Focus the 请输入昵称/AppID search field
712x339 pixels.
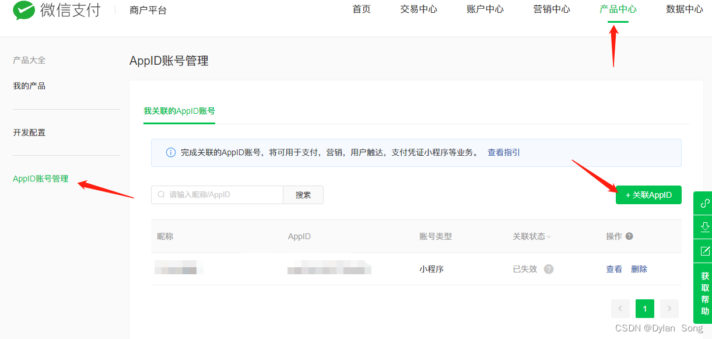(217, 195)
